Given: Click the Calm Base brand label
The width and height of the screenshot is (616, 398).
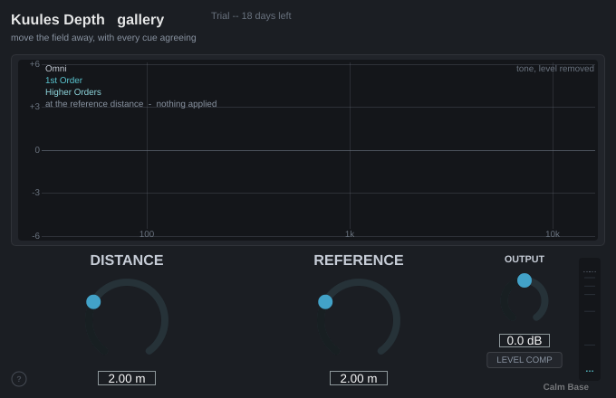Looking at the screenshot, I should (565, 387).
